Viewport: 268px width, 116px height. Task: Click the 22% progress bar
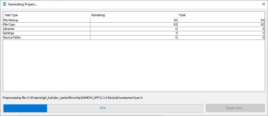pyautogui.click(x=103, y=108)
